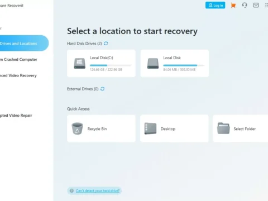Open the headset support icon
This screenshot has width=268, height=201.
click(245, 5)
